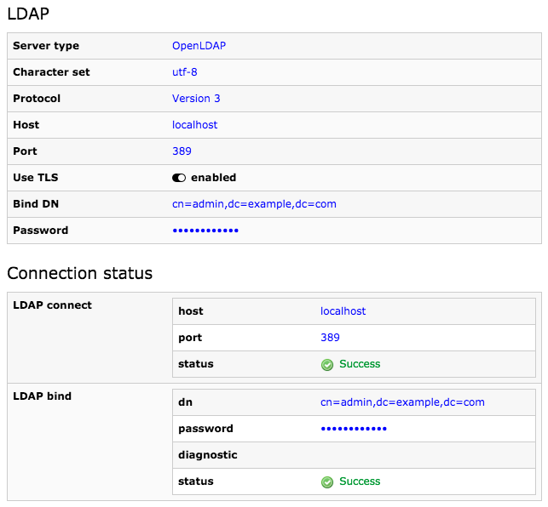This screenshot has width=548, height=507.
Task: Click the port 389 value under LDAP connect
Action: [330, 338]
